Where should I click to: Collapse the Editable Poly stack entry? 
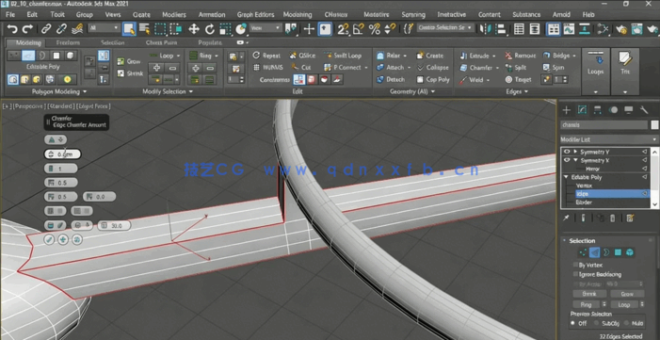tap(567, 177)
